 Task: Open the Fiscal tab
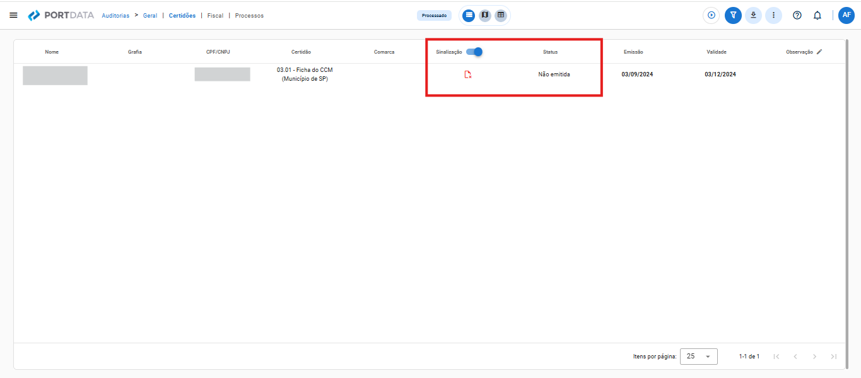(x=215, y=15)
